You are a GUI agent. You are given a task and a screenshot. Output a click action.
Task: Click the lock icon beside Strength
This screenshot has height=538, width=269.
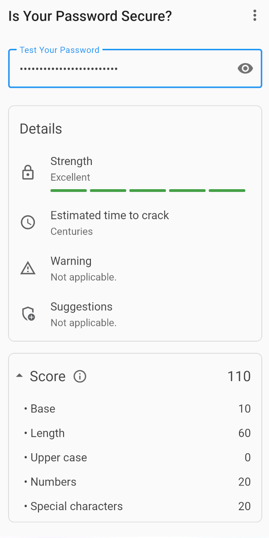[x=28, y=173]
